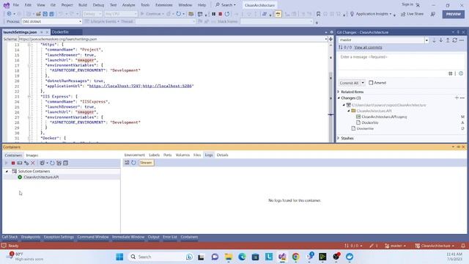Expand the Related Items section
The height and width of the screenshot is (264, 469).
click(x=339, y=92)
